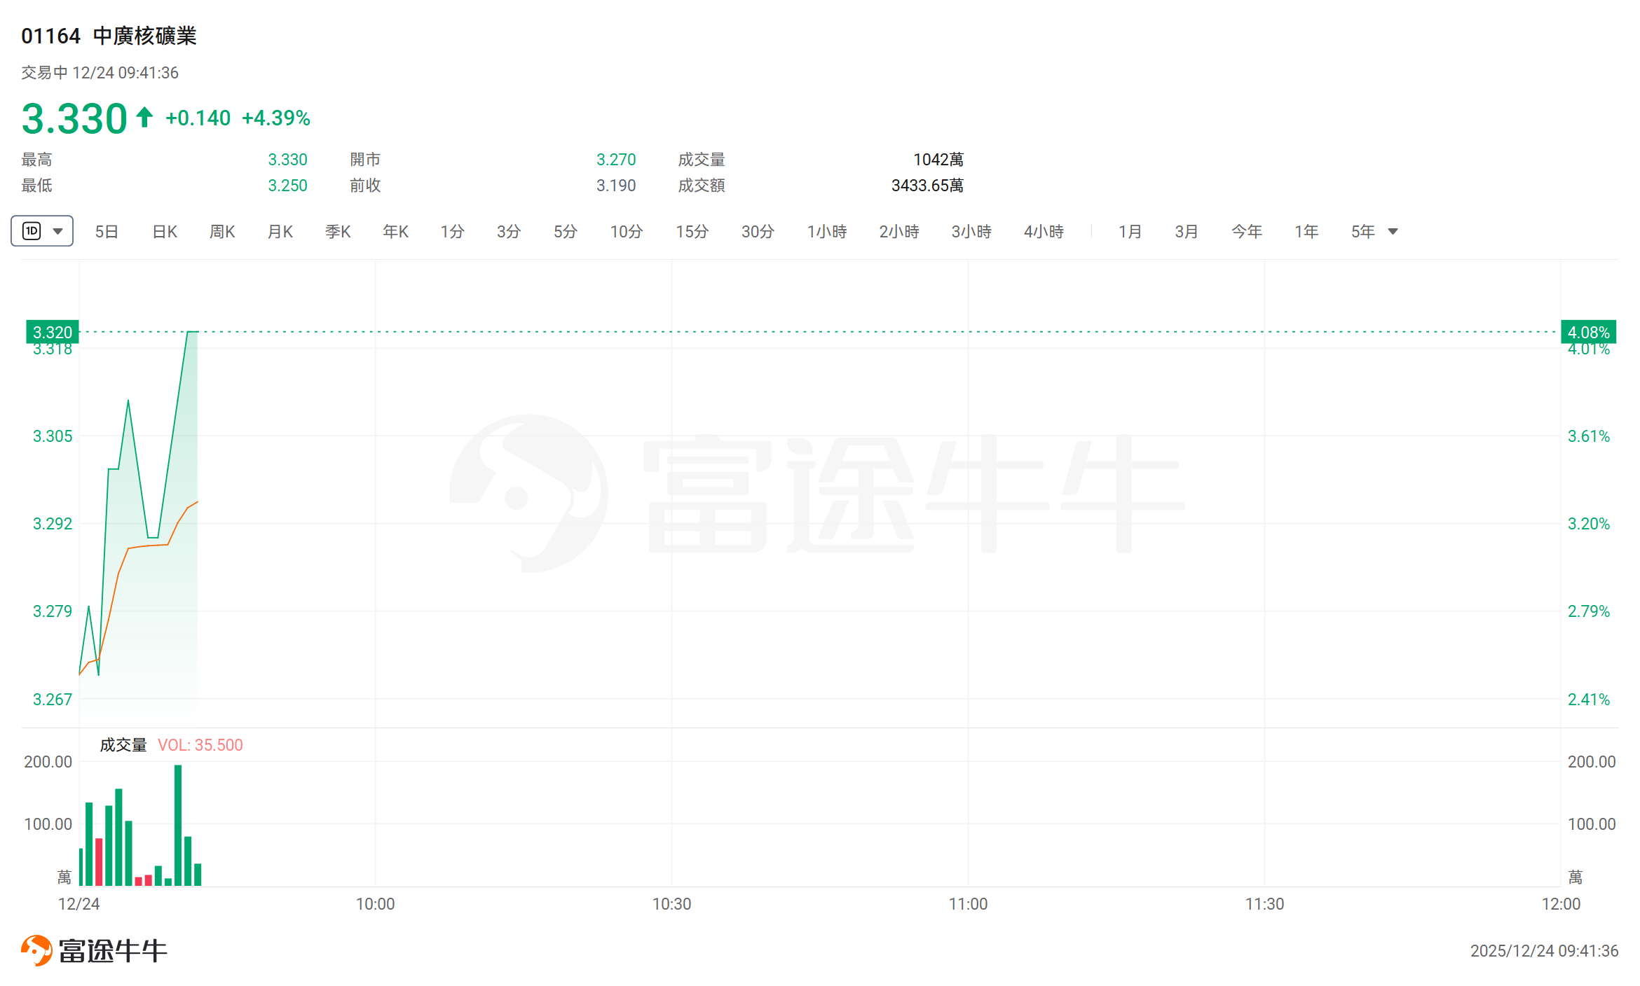Switch to the 月K tab
The image size is (1640, 986).
click(280, 232)
